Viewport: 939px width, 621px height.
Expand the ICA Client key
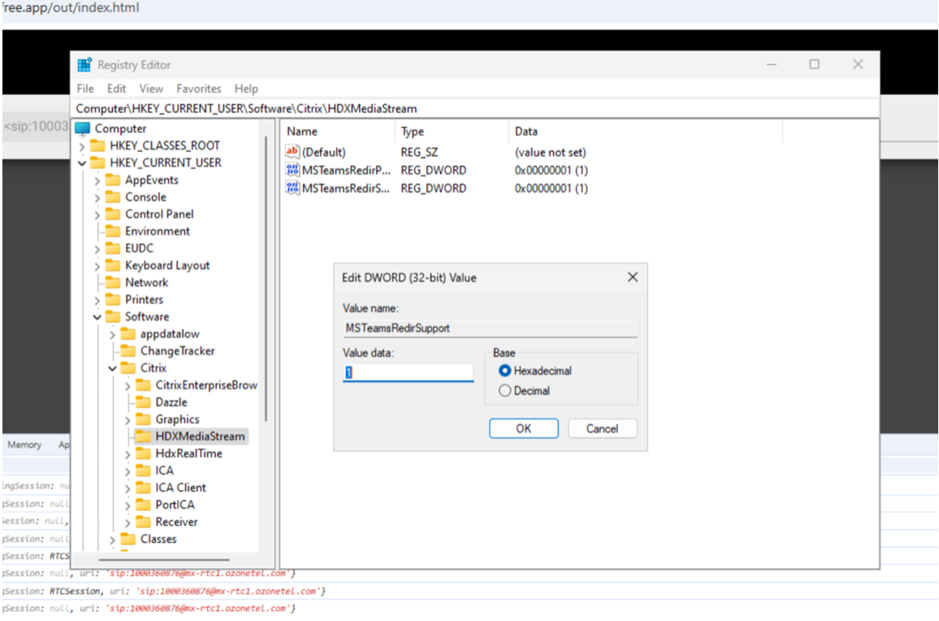[x=128, y=488]
